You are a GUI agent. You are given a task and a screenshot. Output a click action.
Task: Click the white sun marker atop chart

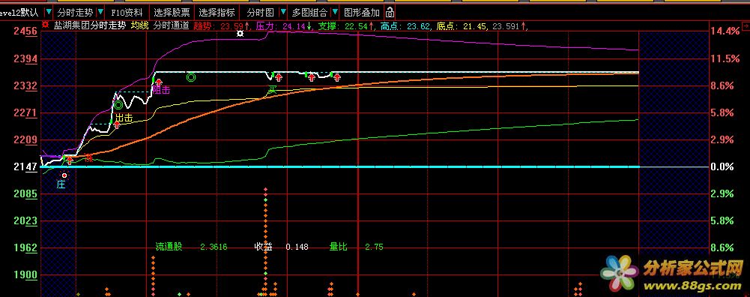coord(240,33)
